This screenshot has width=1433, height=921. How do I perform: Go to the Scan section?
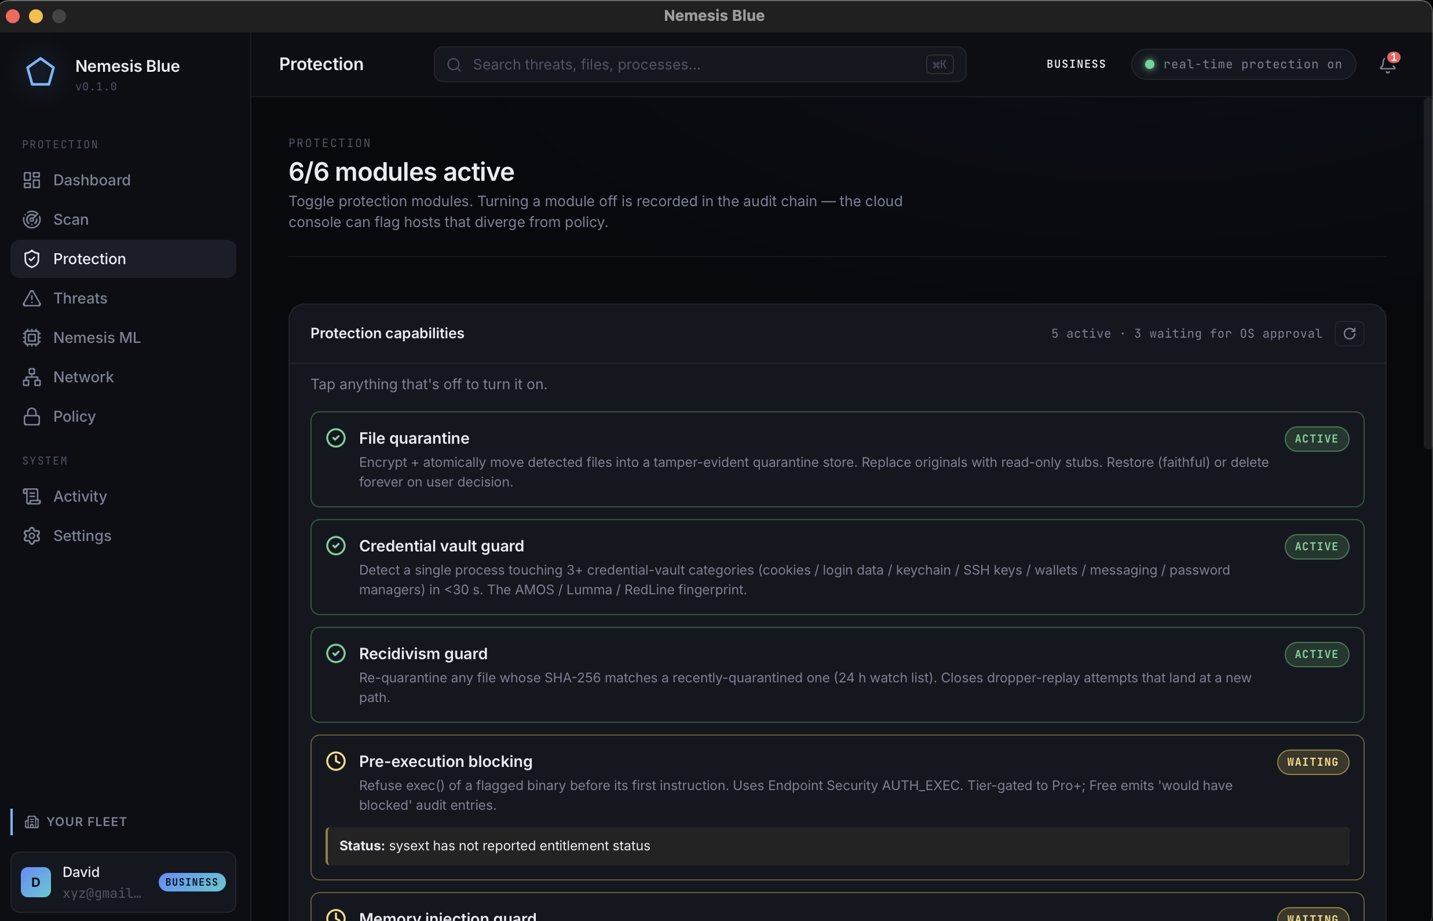pyautogui.click(x=123, y=220)
